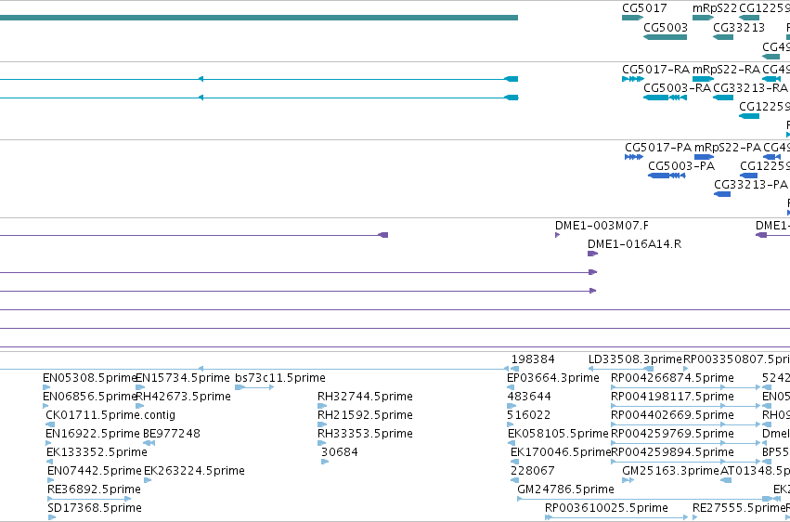Click the 30684 feature label
Image resolution: width=790 pixels, height=522 pixels.
point(340,452)
